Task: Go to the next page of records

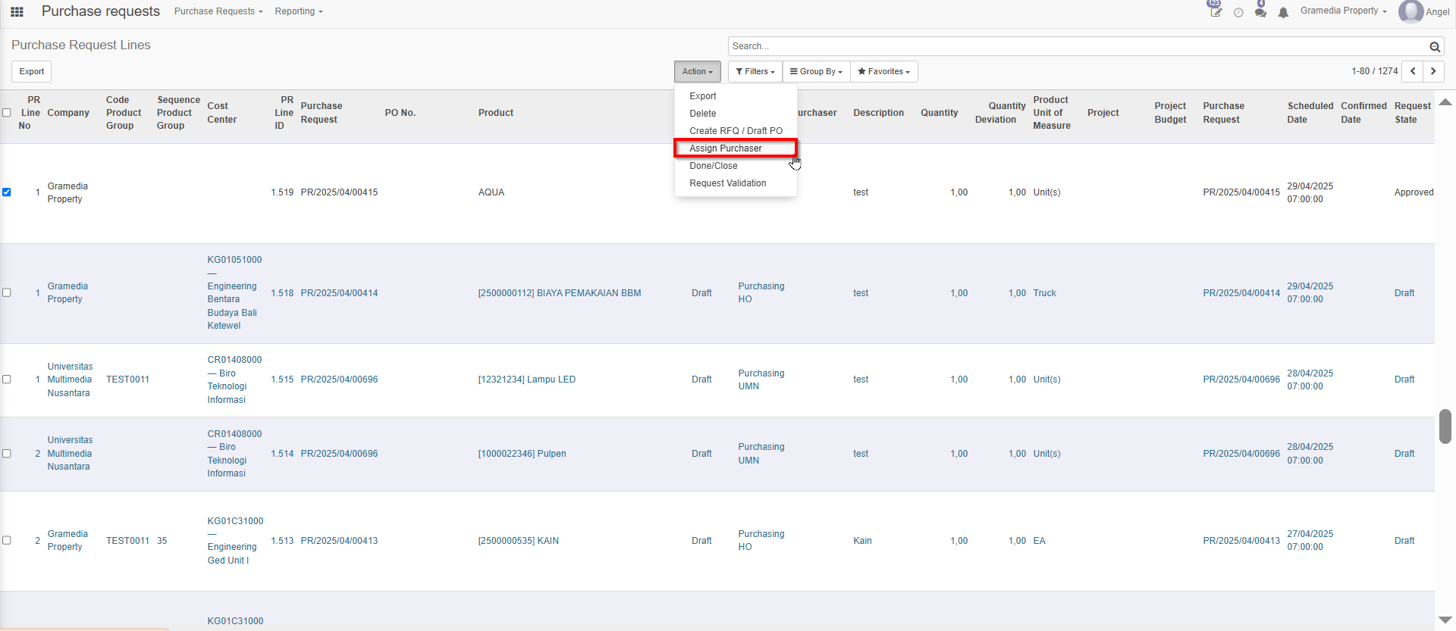Action: tap(1433, 71)
